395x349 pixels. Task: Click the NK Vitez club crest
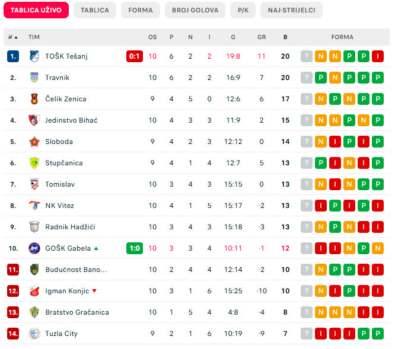click(34, 206)
